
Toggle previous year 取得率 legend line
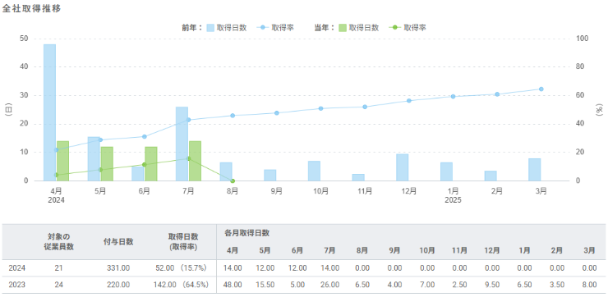274,28
